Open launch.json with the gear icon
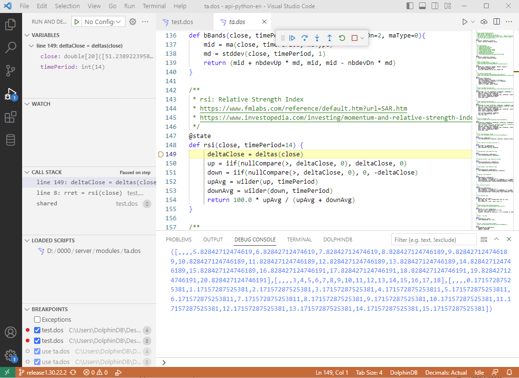 (133, 22)
